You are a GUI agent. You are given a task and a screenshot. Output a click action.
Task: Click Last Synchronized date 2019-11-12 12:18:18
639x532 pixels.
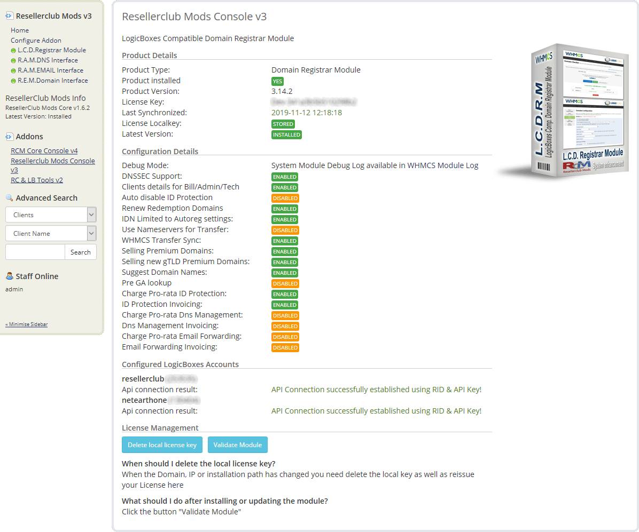pos(307,113)
